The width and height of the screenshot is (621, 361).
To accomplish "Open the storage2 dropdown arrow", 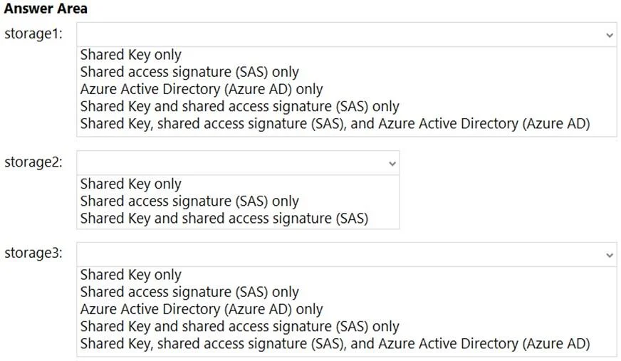I will pos(392,164).
